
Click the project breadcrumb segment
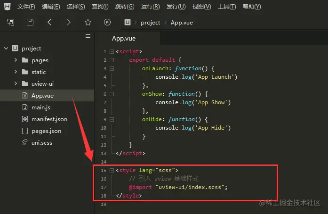tap(150, 23)
